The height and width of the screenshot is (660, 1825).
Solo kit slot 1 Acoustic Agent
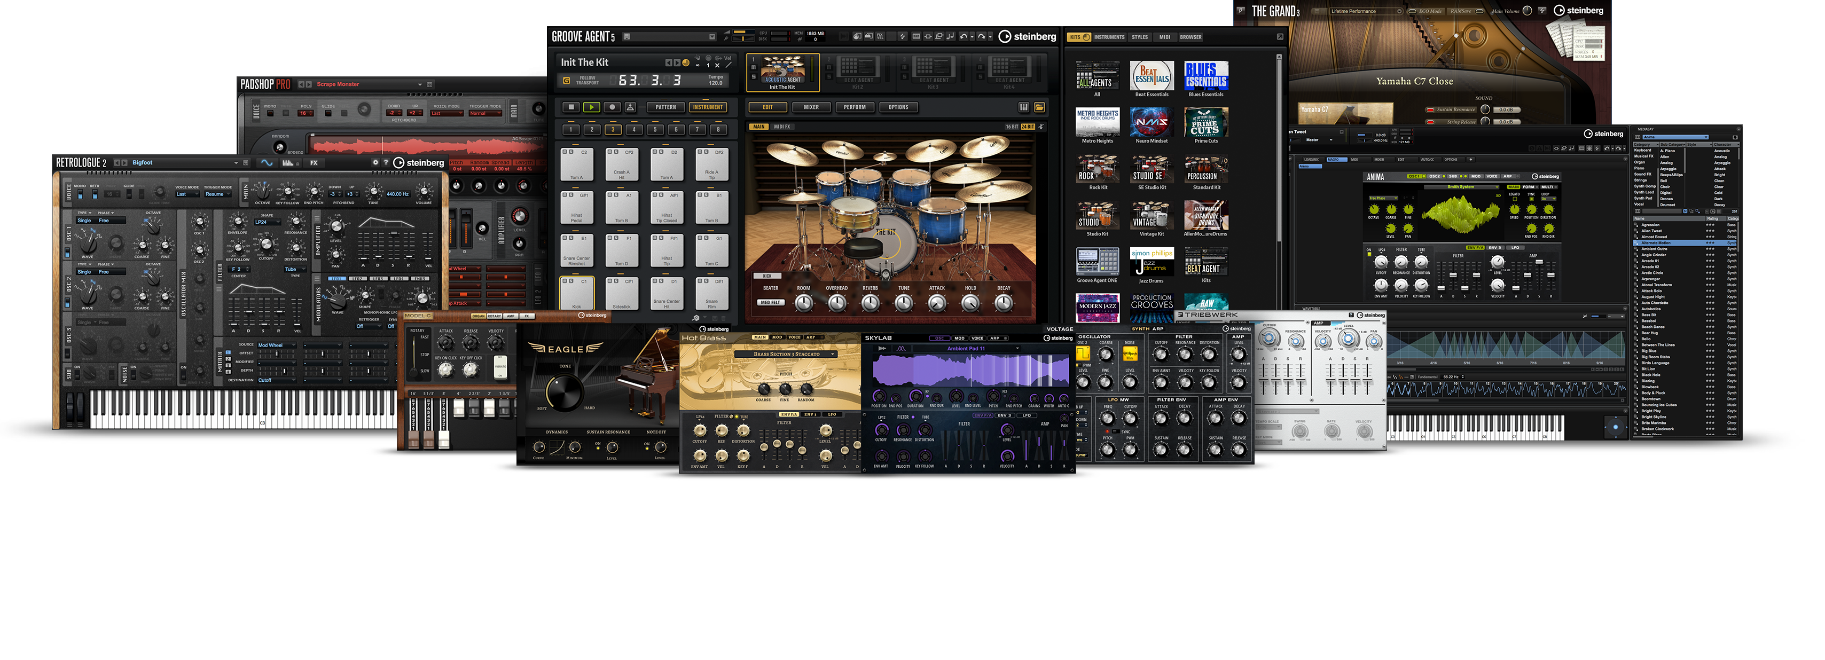(754, 76)
